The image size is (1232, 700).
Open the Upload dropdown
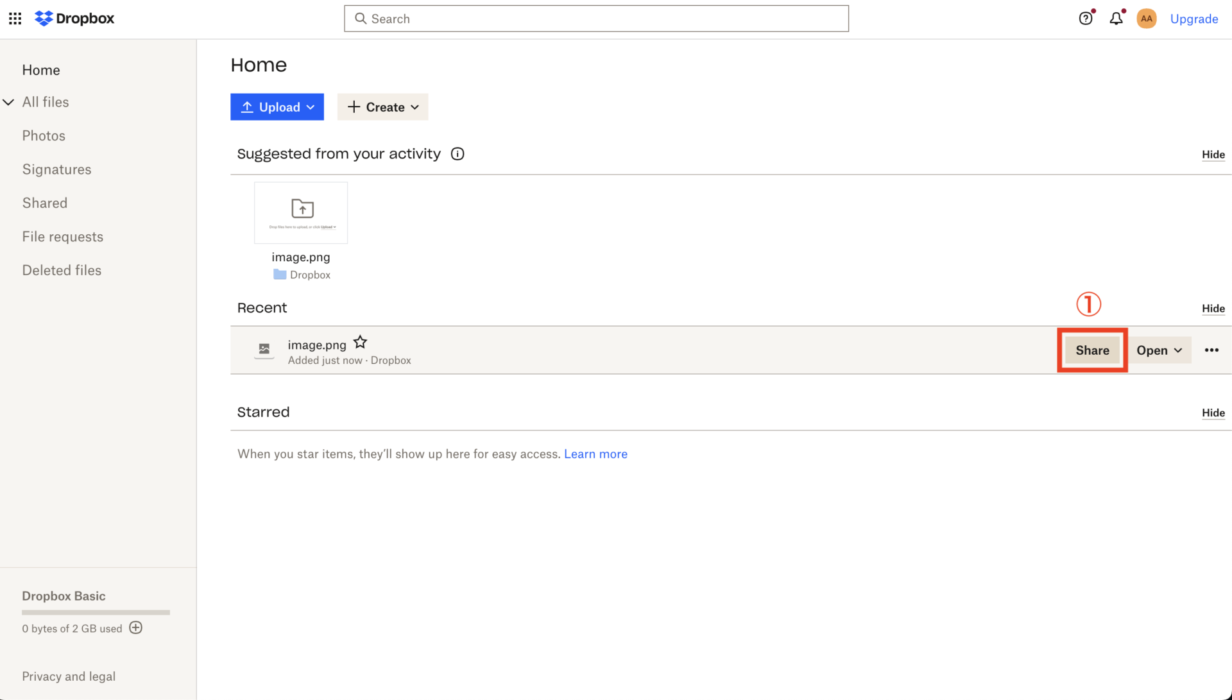pyautogui.click(x=277, y=107)
